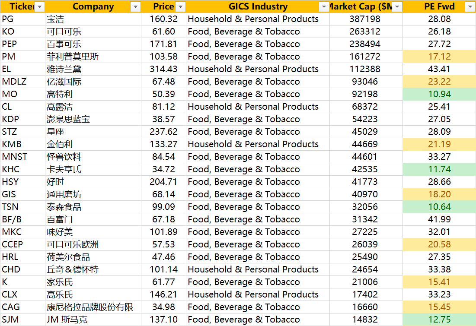Image resolution: width=476 pixels, height=326 pixels.
Task: Select the GICS Industry header cell
Action: pyautogui.click(x=258, y=6)
